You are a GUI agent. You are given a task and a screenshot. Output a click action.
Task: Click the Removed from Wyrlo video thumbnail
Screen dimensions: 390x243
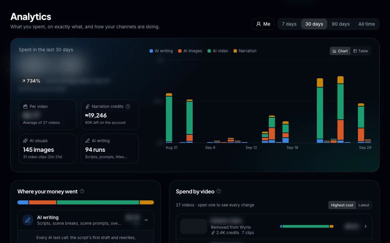click(x=194, y=226)
